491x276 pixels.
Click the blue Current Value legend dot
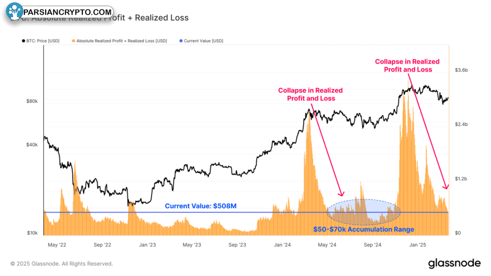click(181, 41)
